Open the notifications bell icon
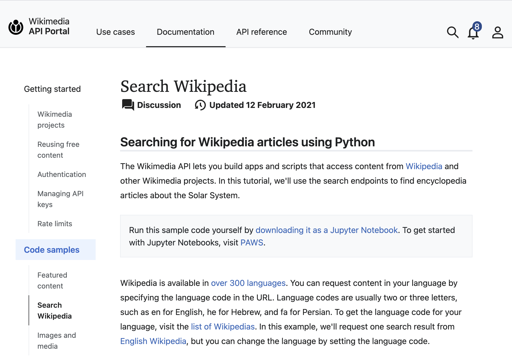 click(x=473, y=32)
